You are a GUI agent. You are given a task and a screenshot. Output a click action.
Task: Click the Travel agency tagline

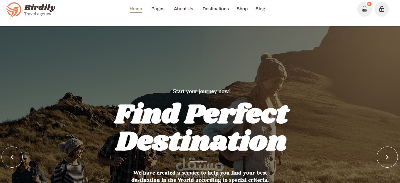[x=38, y=14]
